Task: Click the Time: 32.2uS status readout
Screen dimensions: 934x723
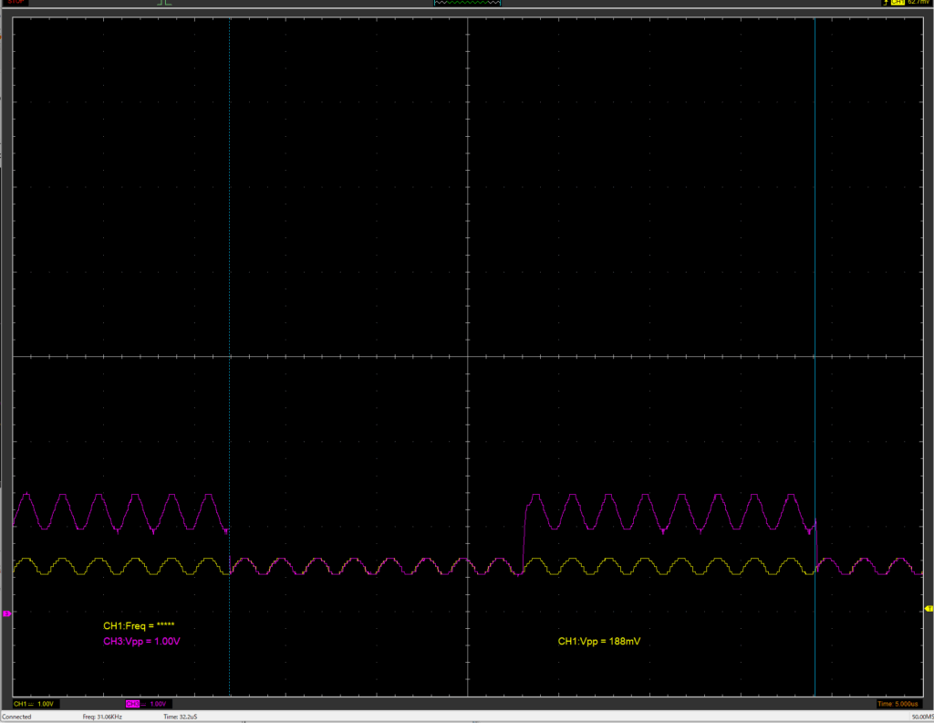Action: [x=181, y=718]
